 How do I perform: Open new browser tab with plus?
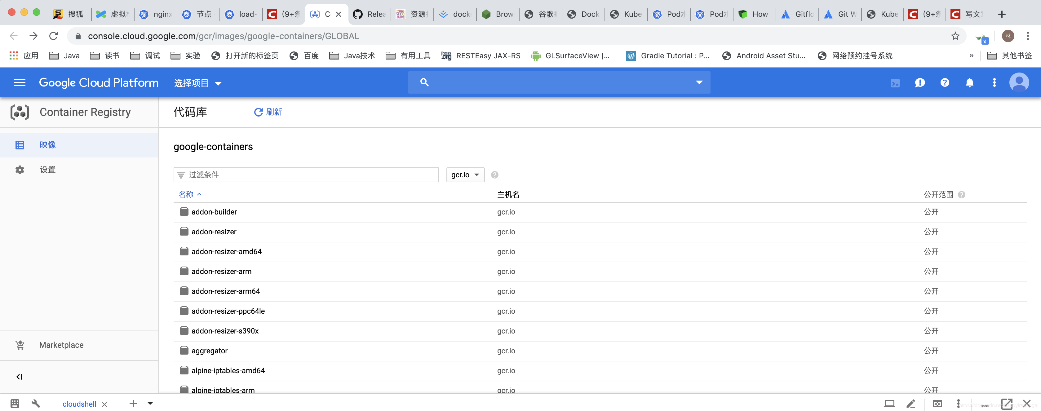point(1001,15)
